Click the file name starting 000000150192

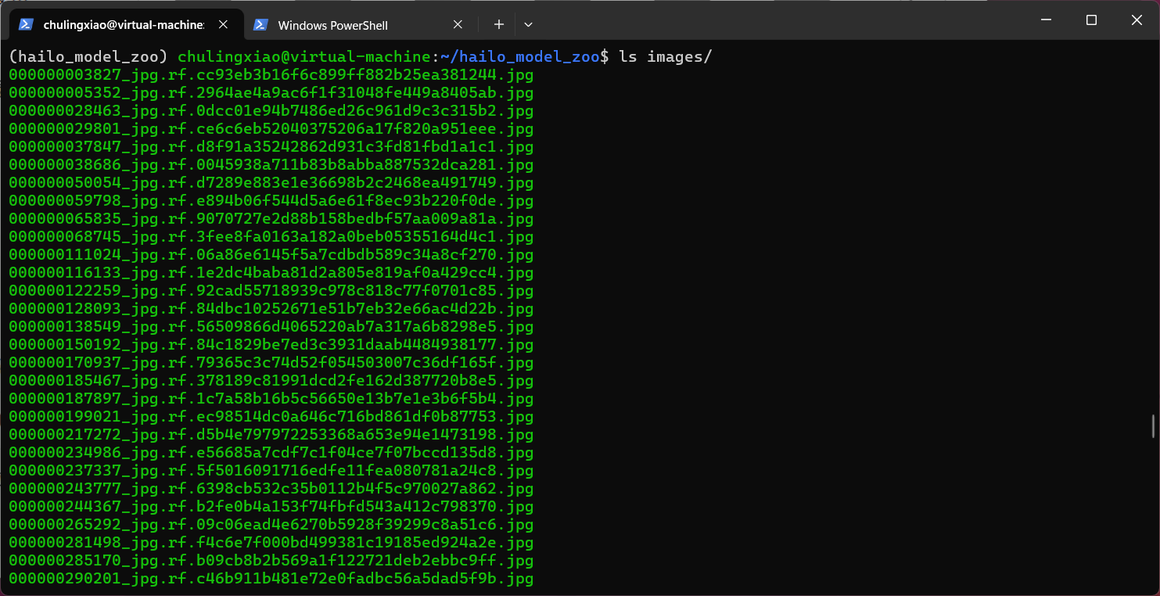271,345
